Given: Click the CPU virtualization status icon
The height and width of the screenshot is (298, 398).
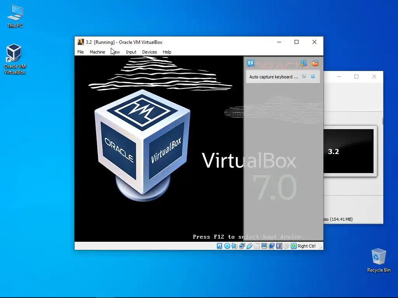Looking at the screenshot, I should click(279, 246).
